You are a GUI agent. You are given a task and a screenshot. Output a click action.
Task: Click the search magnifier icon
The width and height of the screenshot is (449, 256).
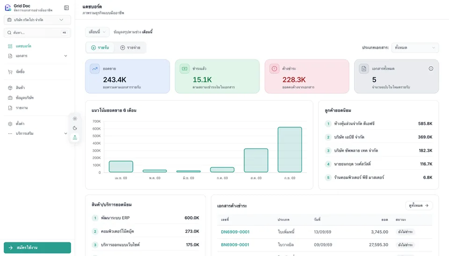(x=9, y=33)
